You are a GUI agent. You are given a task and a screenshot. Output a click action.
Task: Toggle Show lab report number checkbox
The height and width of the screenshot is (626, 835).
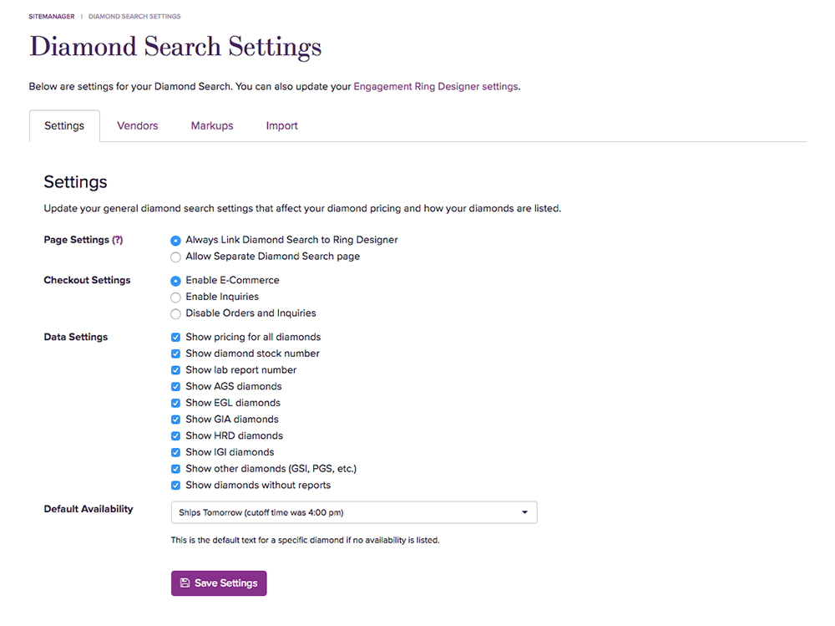pyautogui.click(x=175, y=370)
